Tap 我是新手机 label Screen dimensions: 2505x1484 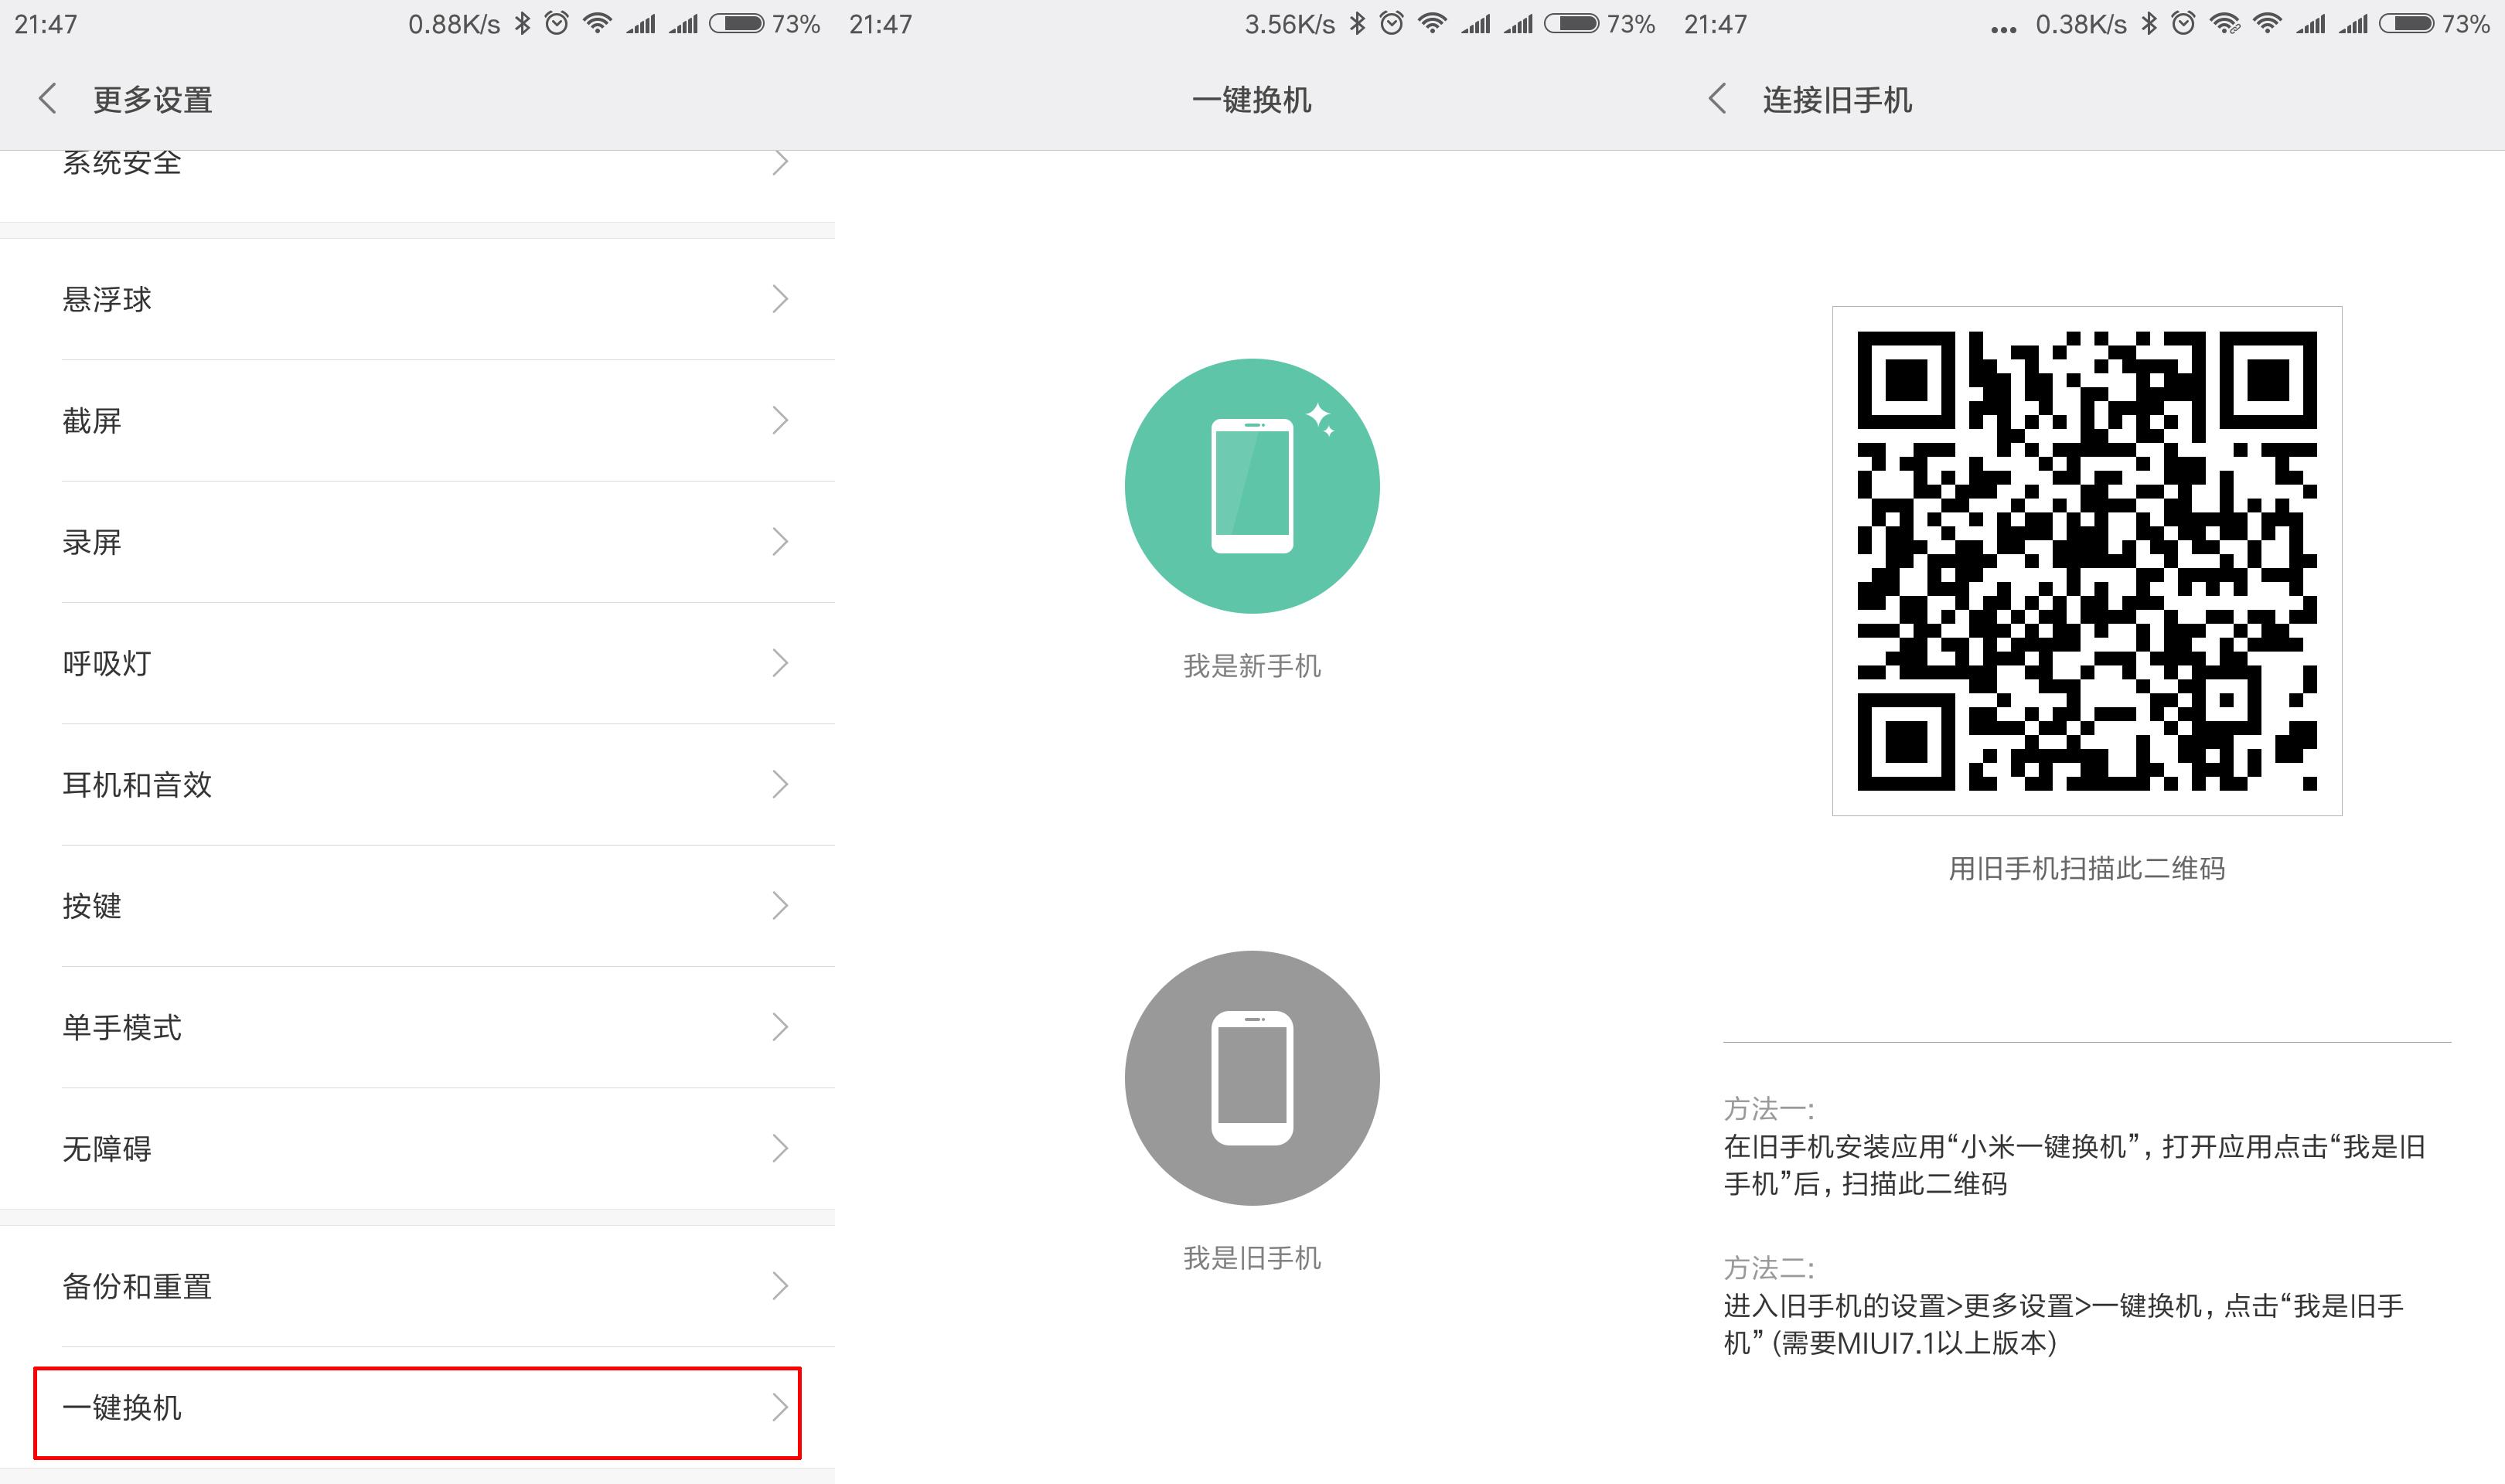1252,666
